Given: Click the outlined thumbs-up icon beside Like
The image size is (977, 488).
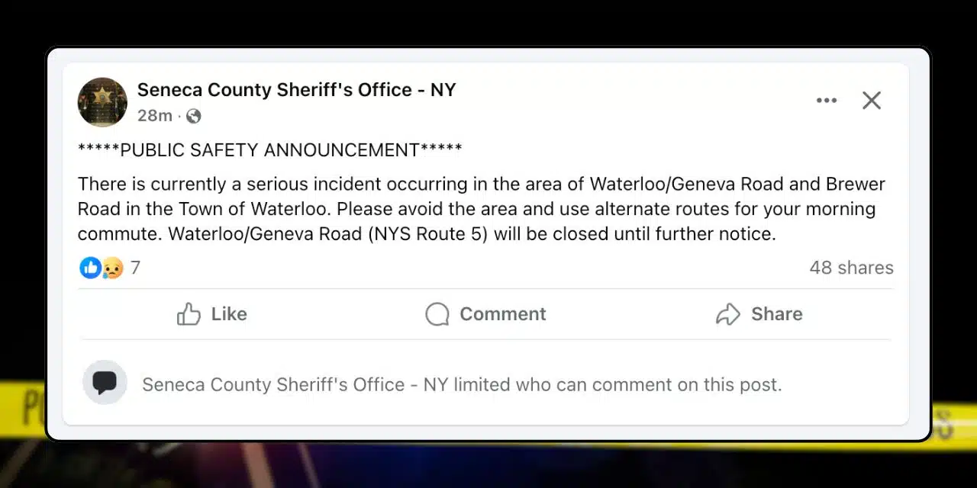Looking at the screenshot, I should pos(189,314).
